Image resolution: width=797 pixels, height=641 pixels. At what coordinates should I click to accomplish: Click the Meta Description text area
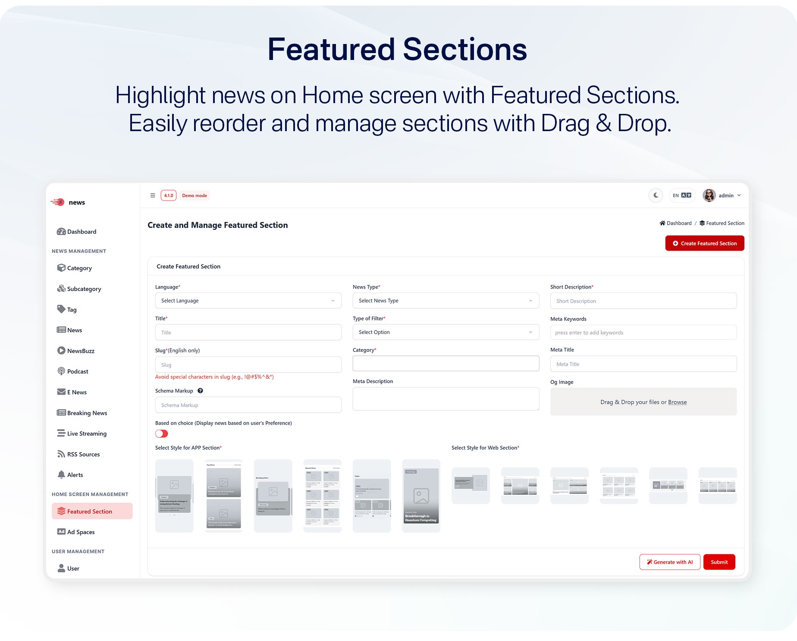point(446,399)
